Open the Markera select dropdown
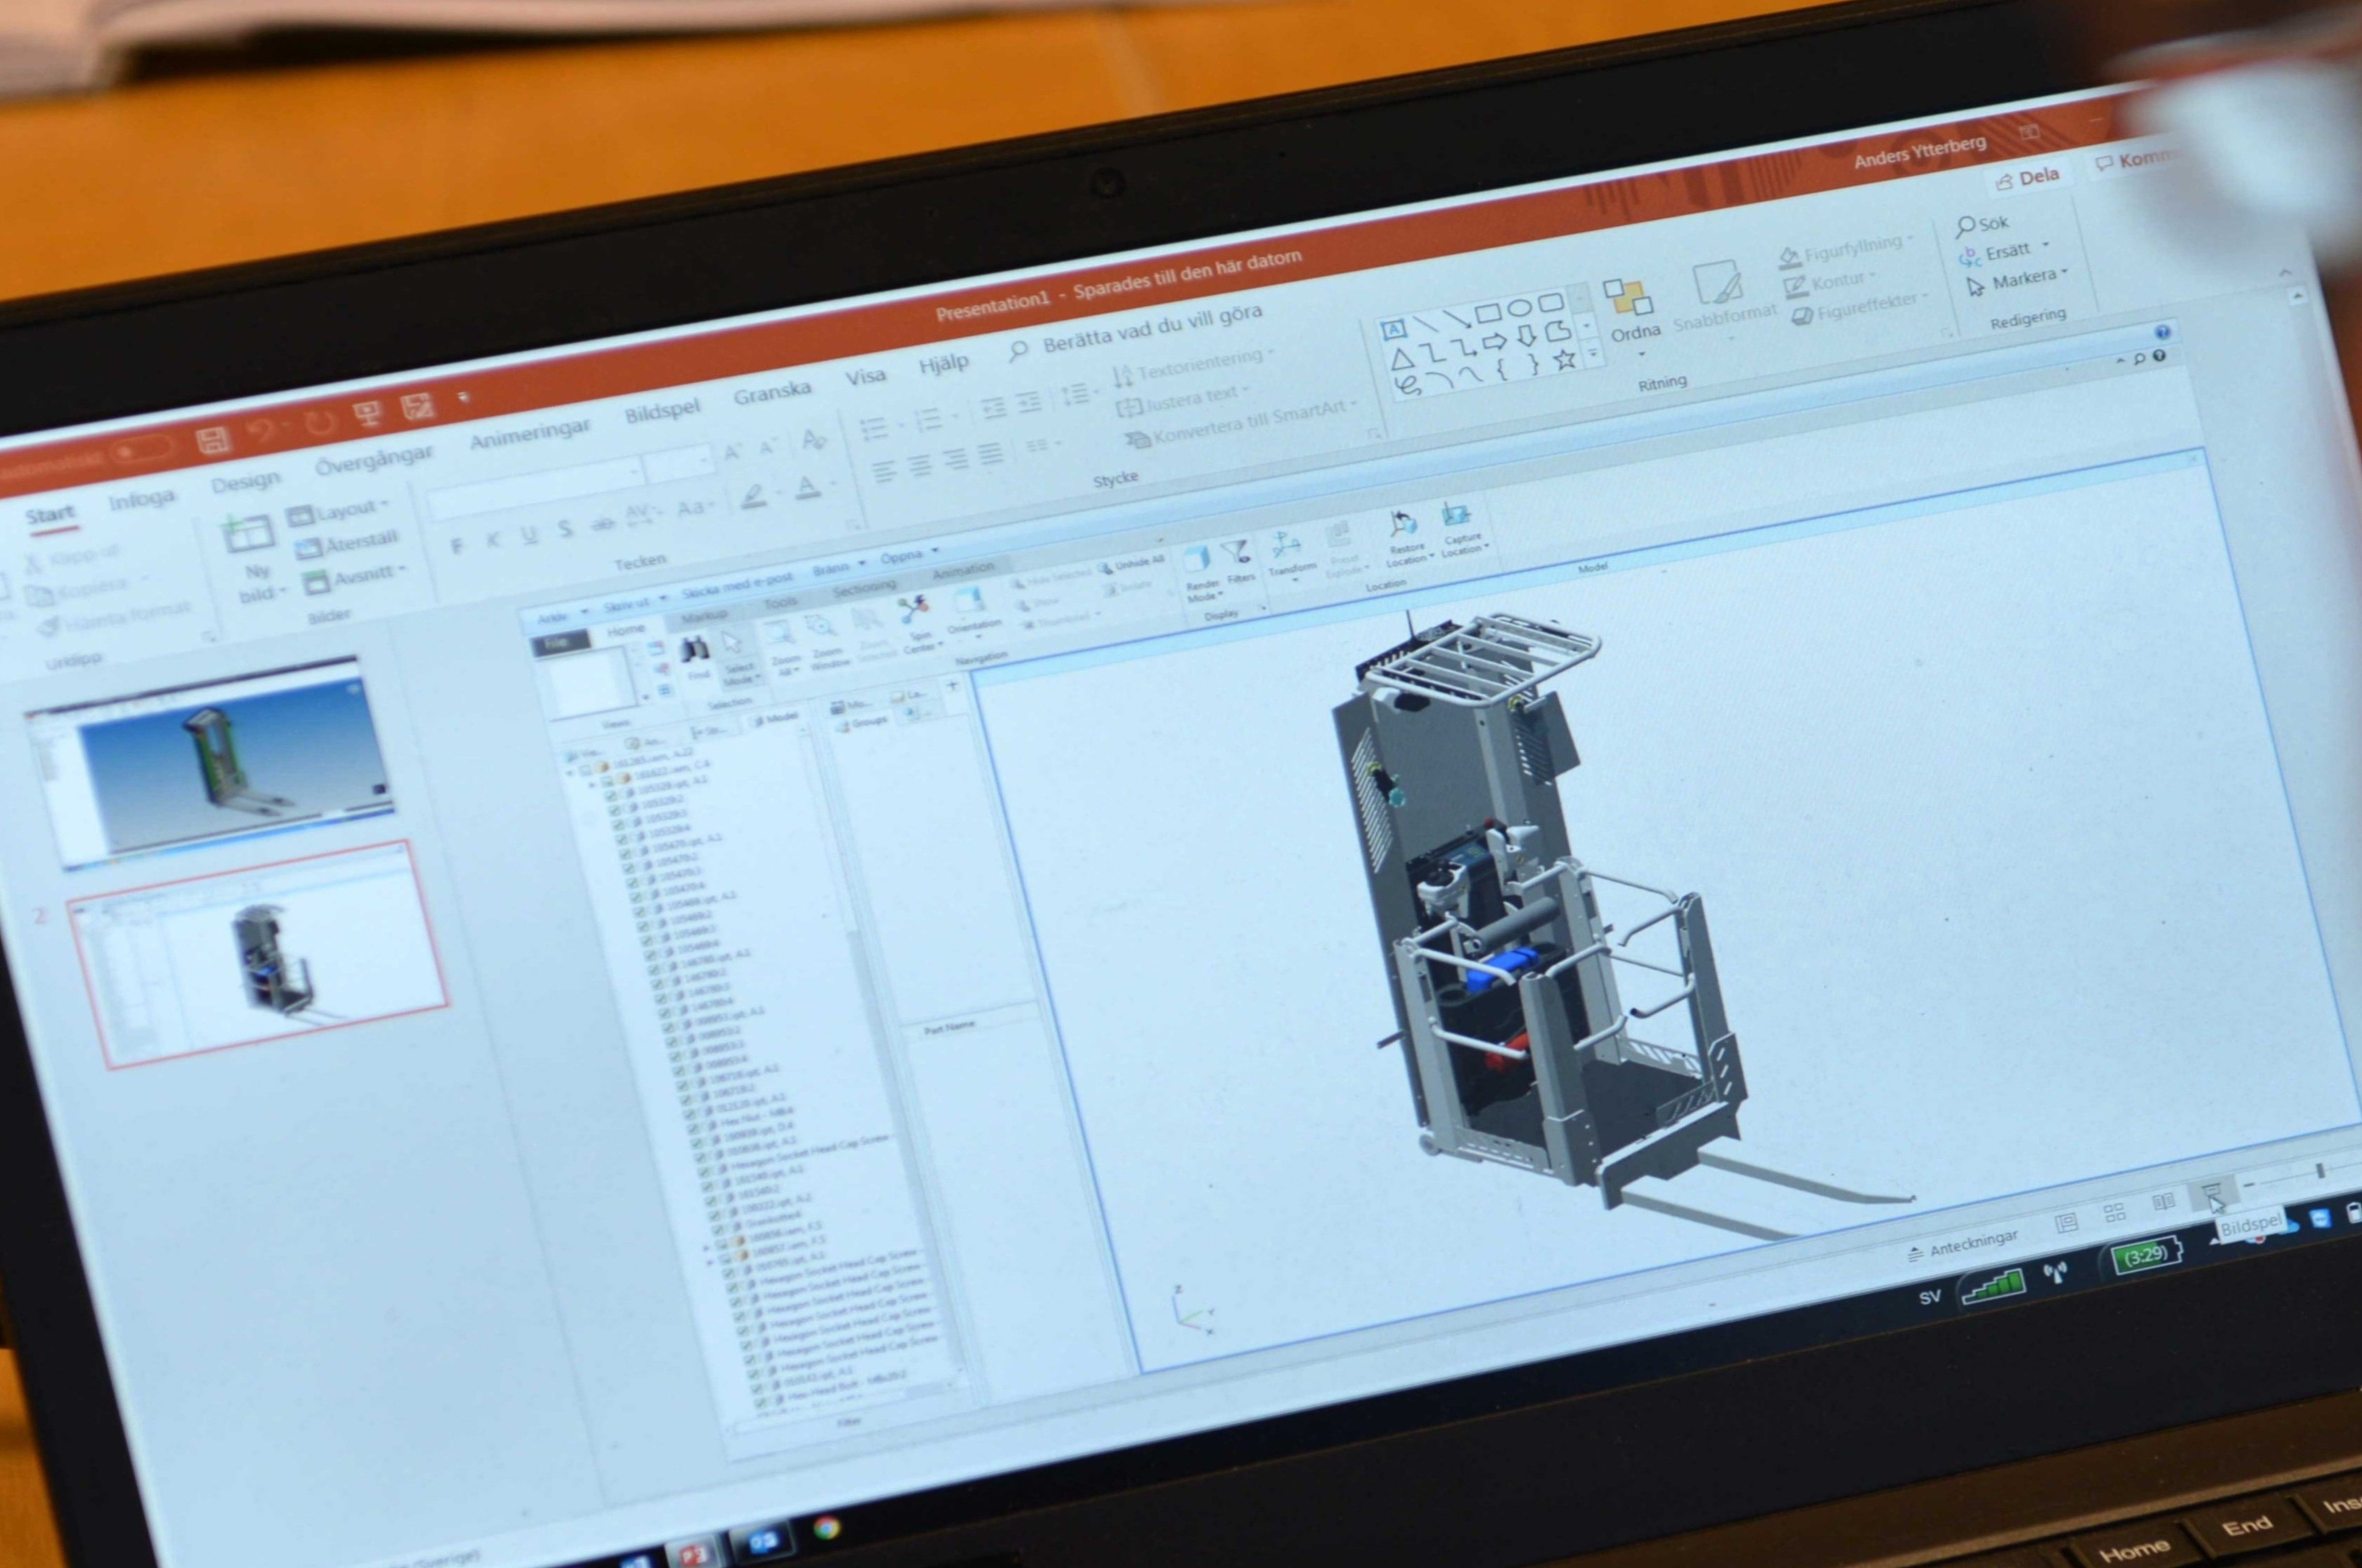 tap(2017, 281)
